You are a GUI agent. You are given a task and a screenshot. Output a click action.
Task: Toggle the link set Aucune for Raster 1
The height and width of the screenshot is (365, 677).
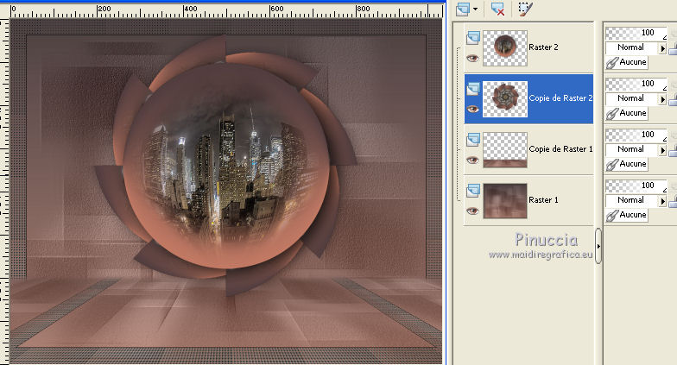tap(627, 216)
